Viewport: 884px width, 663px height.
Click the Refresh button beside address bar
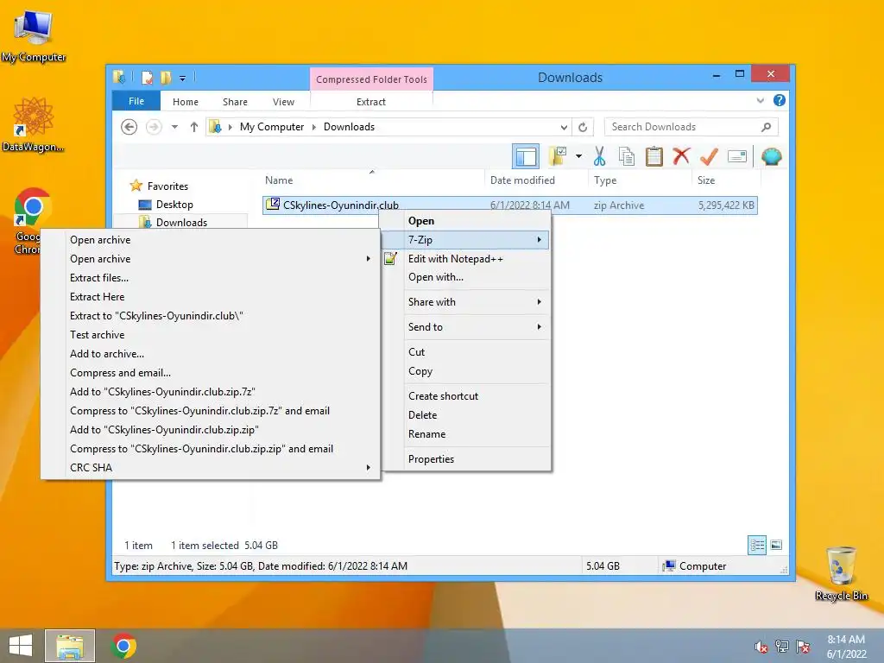(583, 127)
